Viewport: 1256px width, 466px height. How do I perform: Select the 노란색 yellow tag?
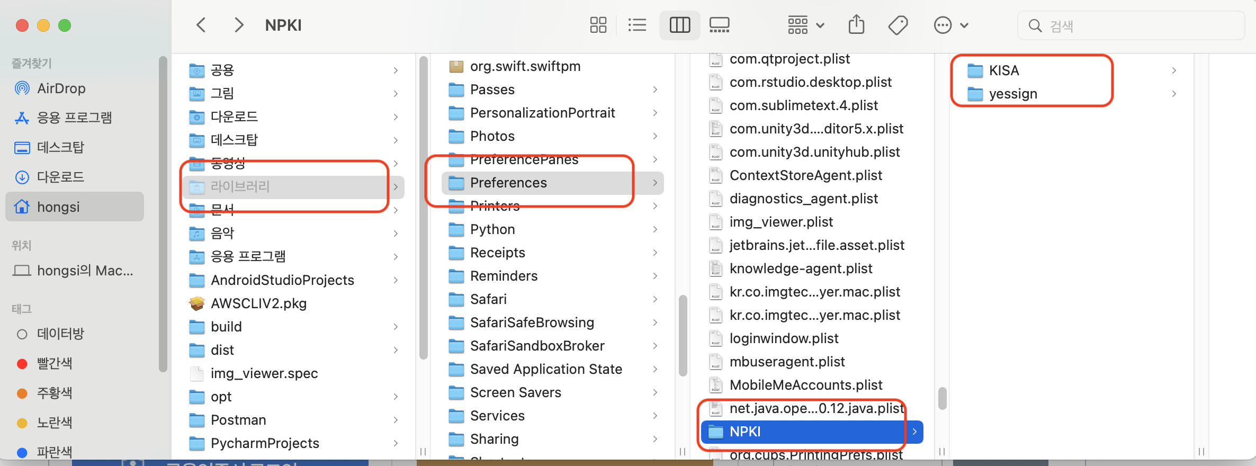[x=44, y=423]
